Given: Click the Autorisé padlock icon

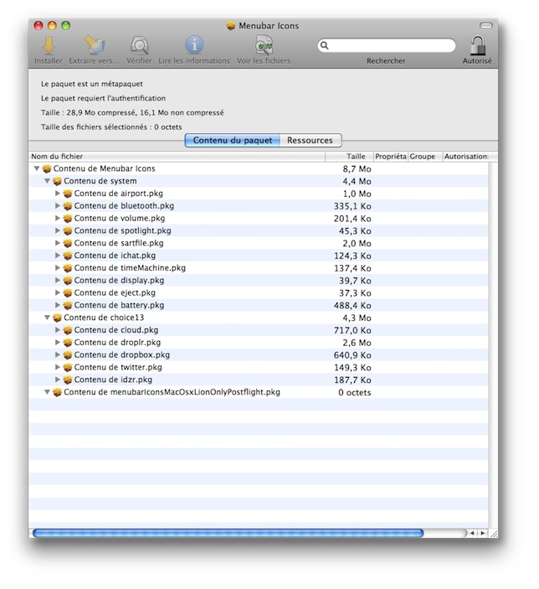Looking at the screenshot, I should 477,45.
